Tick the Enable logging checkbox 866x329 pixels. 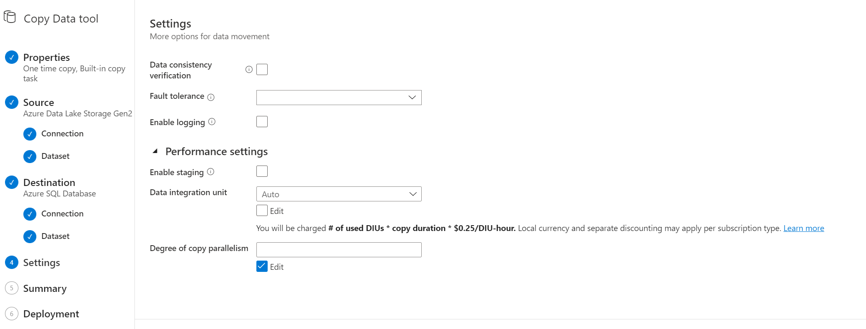[x=262, y=122]
